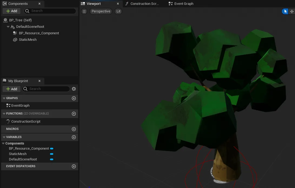
Task: Close the Components panel tab
Action: 39,4
